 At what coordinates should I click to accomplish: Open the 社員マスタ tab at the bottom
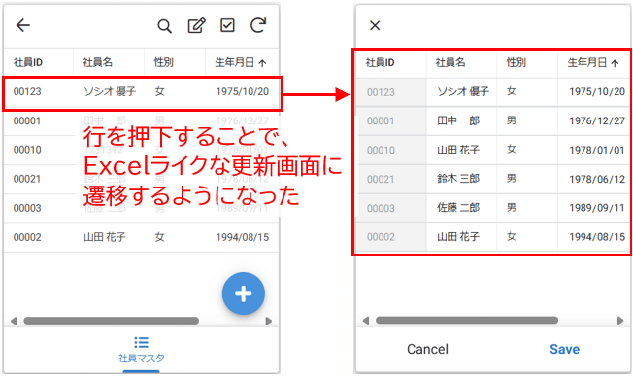(142, 350)
